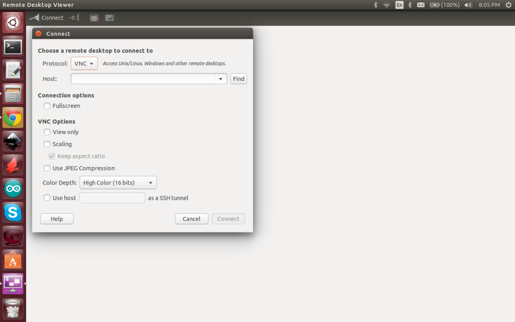Check the View only option
Image resolution: width=515 pixels, height=322 pixels.
(x=47, y=132)
